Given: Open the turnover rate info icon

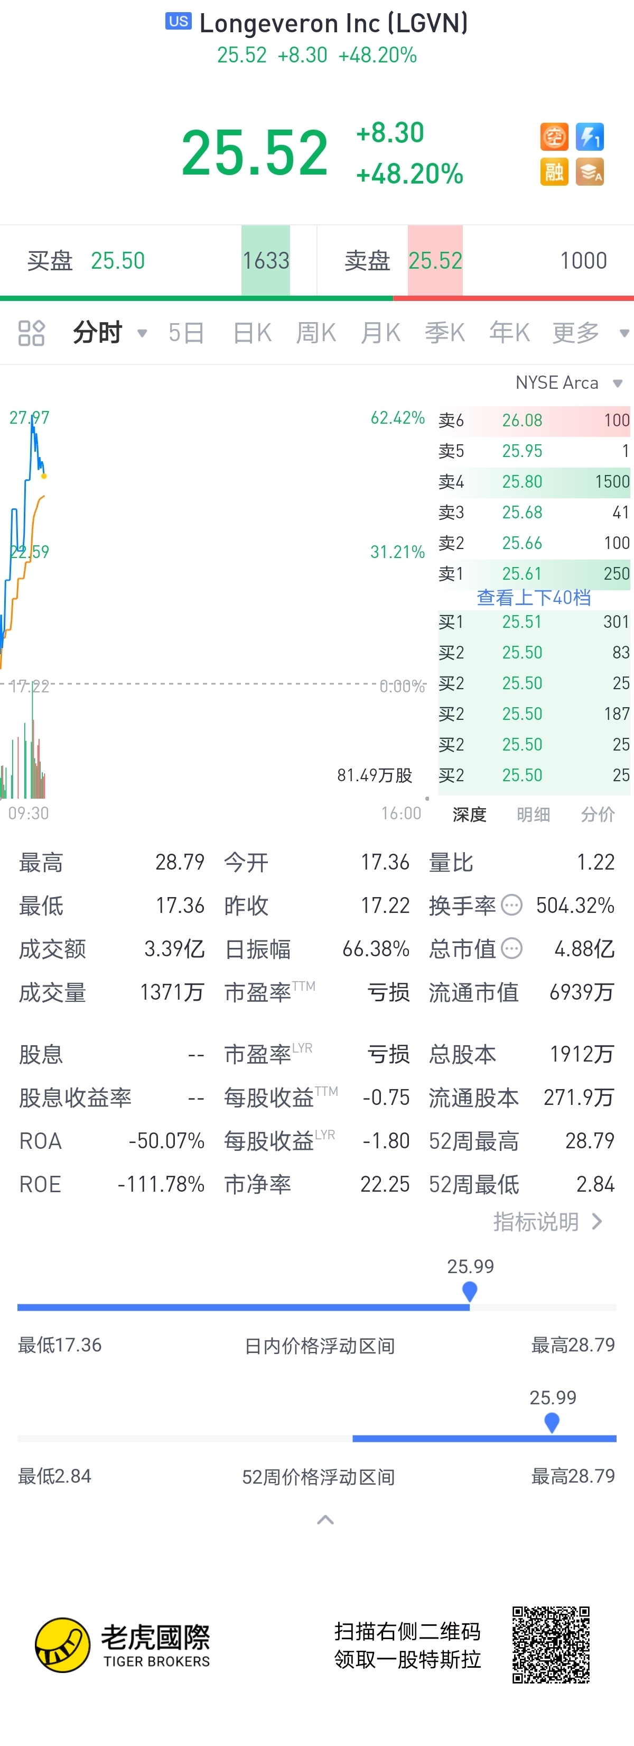Looking at the screenshot, I should (x=512, y=905).
